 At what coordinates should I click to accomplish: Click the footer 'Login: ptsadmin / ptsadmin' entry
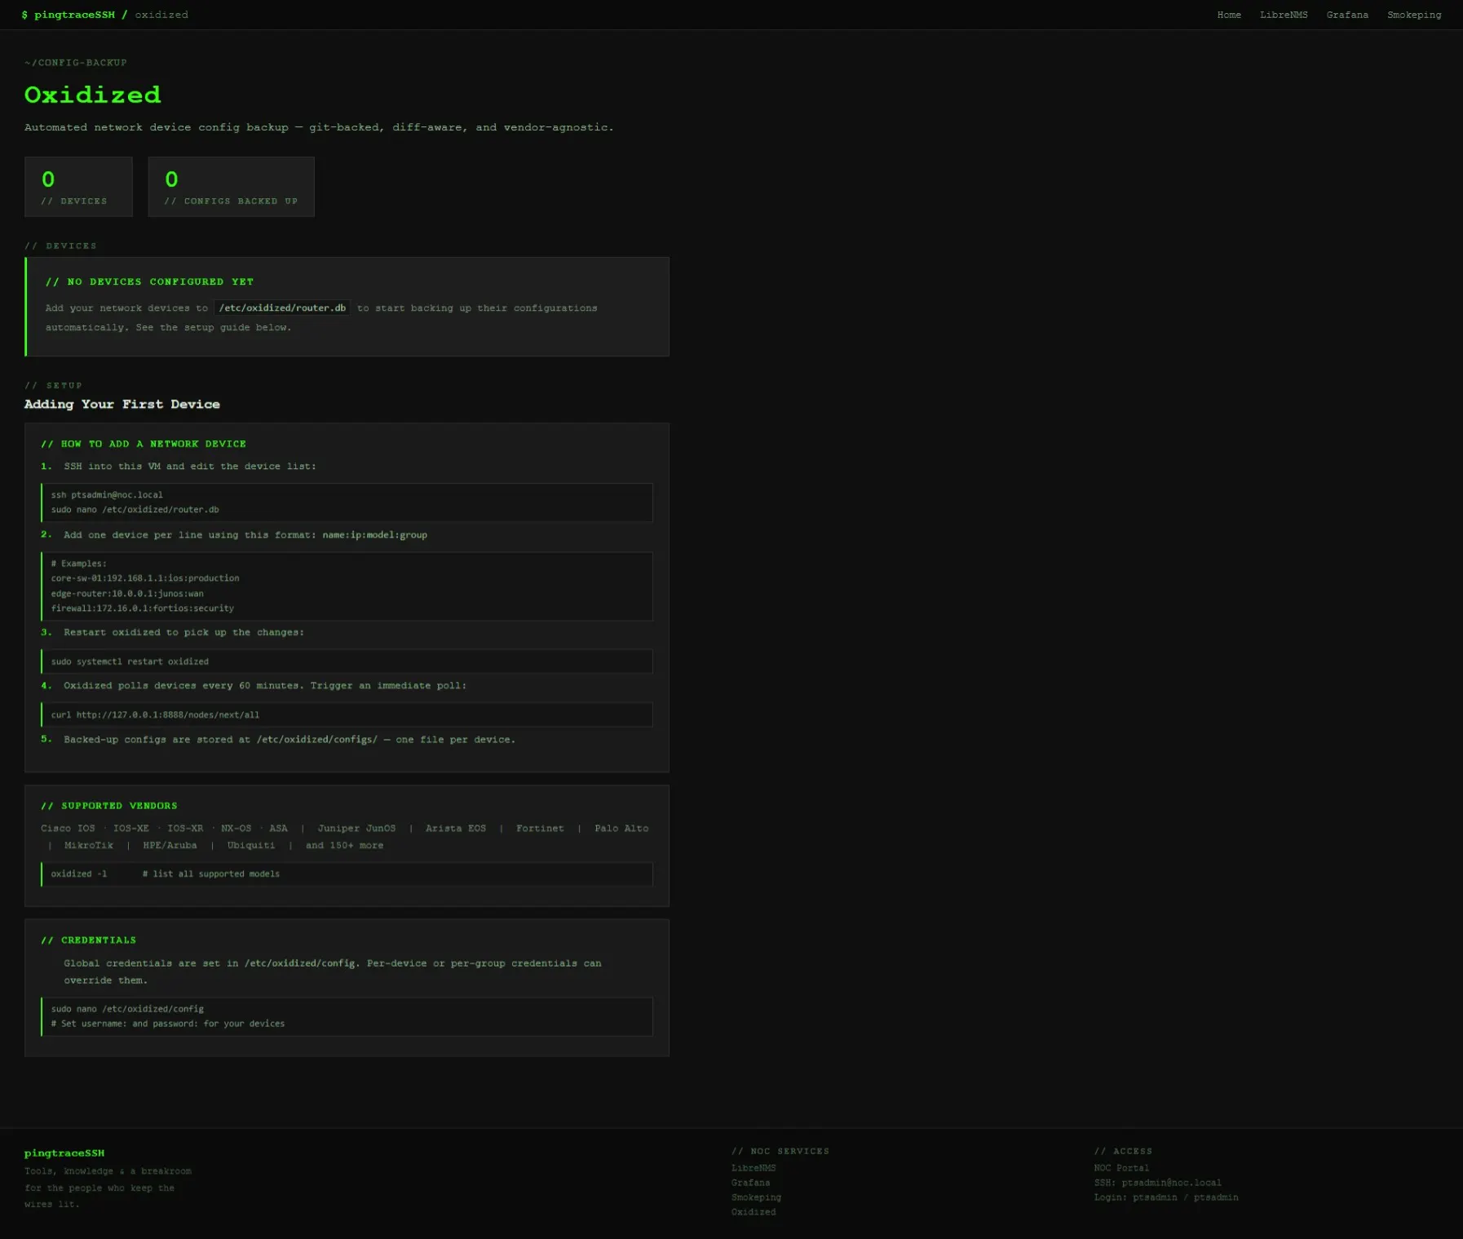[x=1166, y=1197]
